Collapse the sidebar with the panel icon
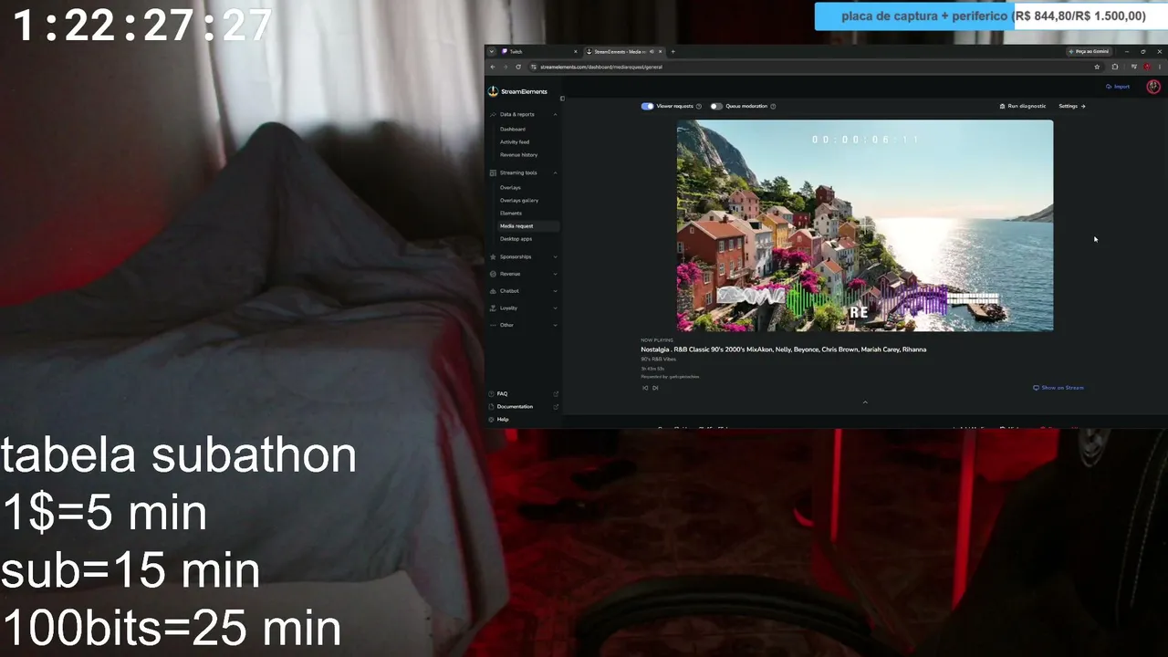The height and width of the screenshot is (657, 1168). coord(562,99)
